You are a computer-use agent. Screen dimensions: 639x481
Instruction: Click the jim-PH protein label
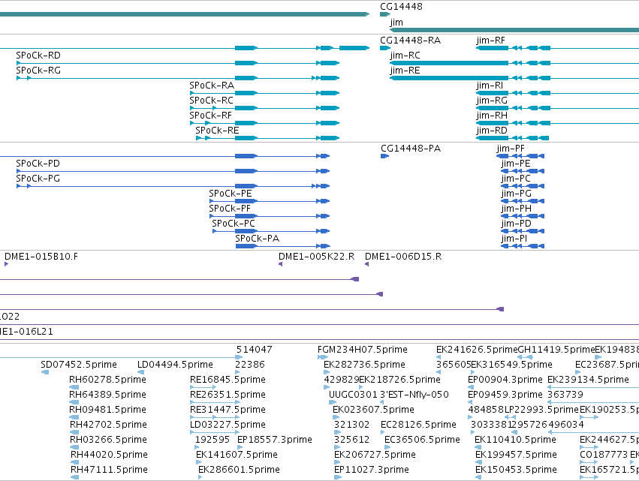tap(517, 209)
